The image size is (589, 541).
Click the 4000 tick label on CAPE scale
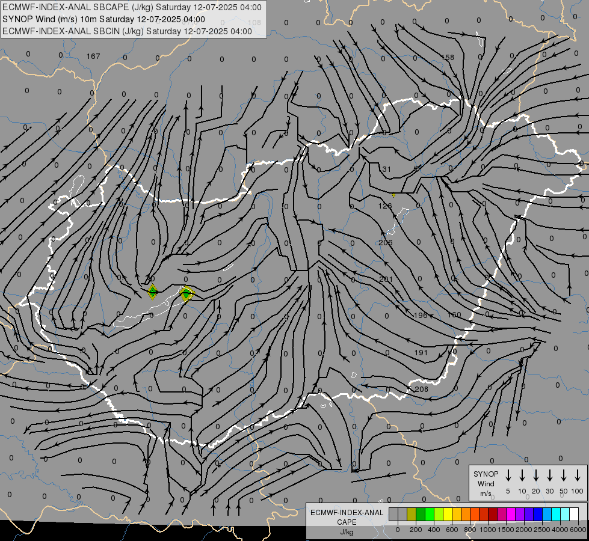(560, 530)
